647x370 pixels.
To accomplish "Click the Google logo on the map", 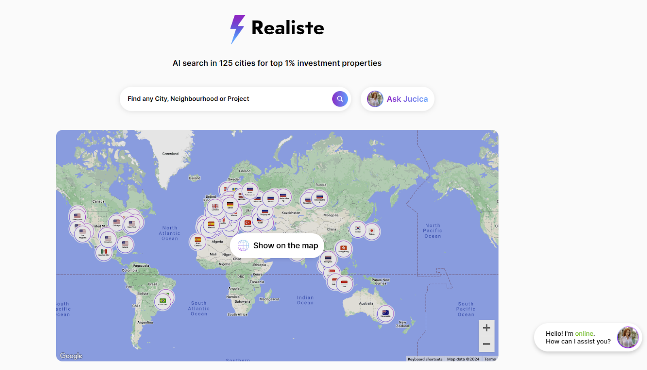I will click(x=71, y=355).
